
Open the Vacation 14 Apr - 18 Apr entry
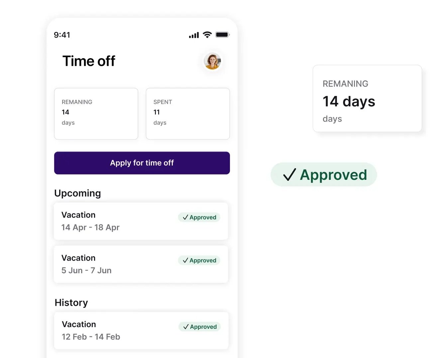point(141,221)
